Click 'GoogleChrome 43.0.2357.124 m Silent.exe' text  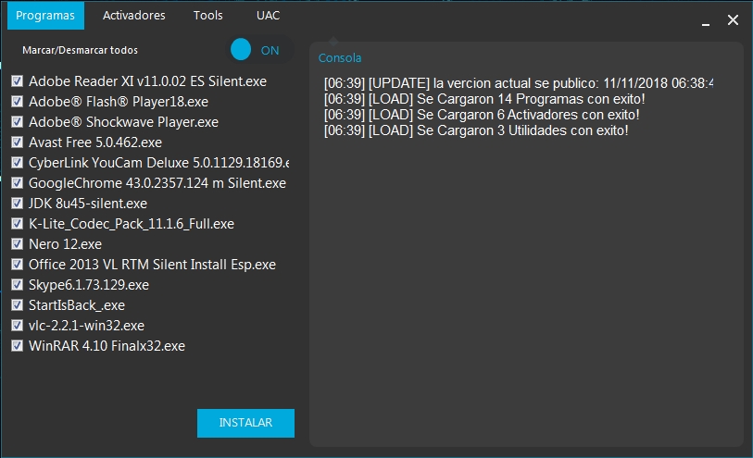pyautogui.click(x=157, y=183)
